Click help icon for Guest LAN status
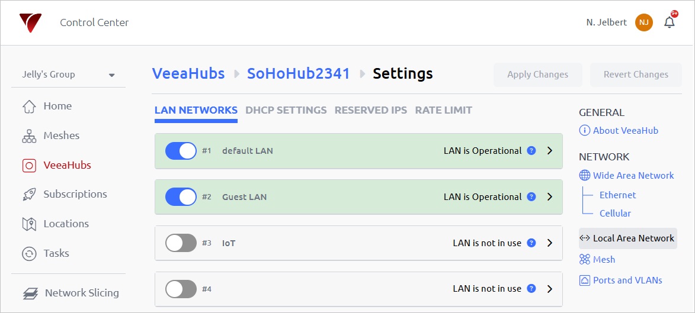Viewport: 695px width, 313px height. (x=531, y=196)
